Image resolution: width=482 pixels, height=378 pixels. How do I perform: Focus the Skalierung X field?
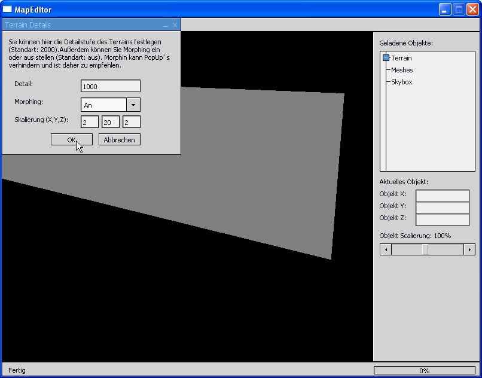(x=90, y=122)
